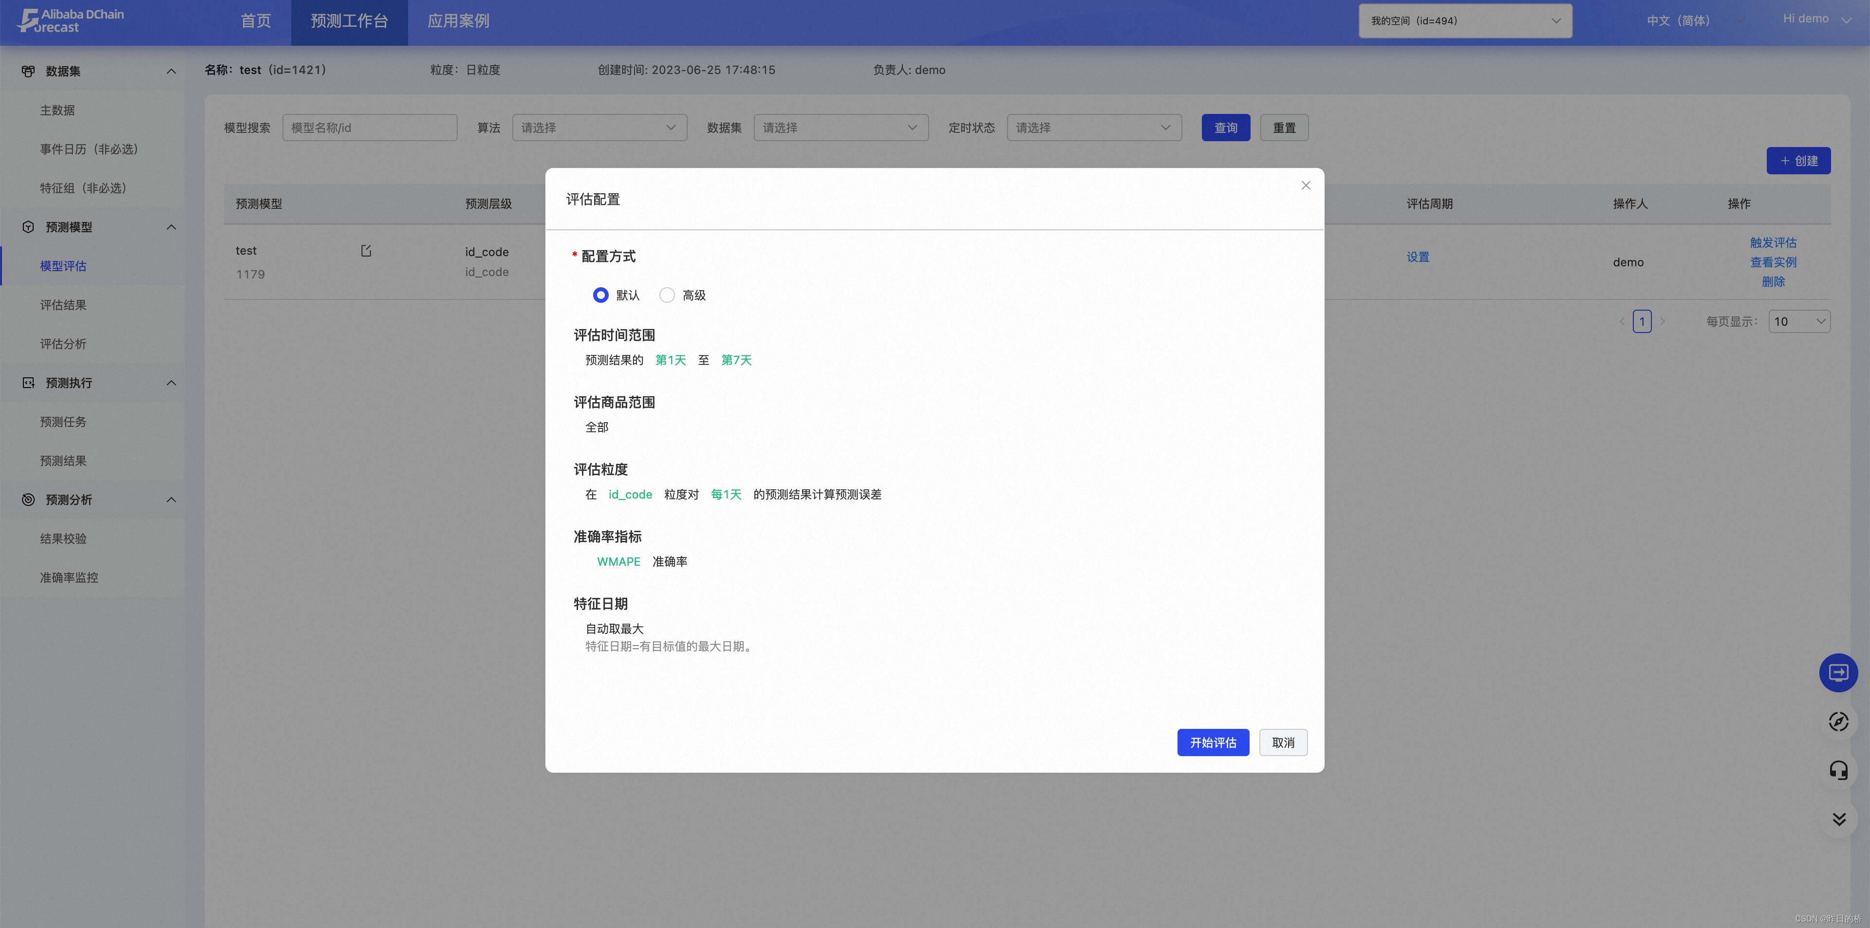Click the 删除 action link
Image resolution: width=1870 pixels, height=928 pixels.
[1773, 281]
